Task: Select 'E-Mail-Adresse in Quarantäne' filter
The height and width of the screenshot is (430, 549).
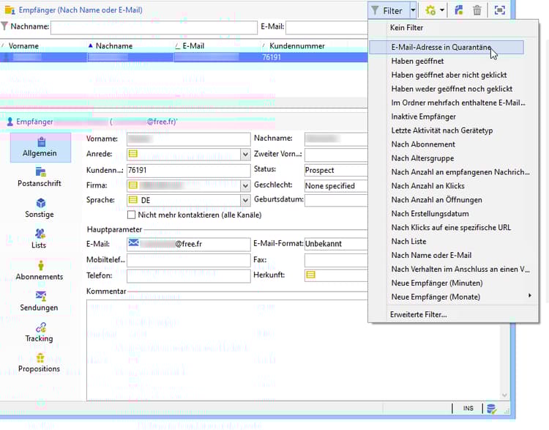Action: coord(447,48)
